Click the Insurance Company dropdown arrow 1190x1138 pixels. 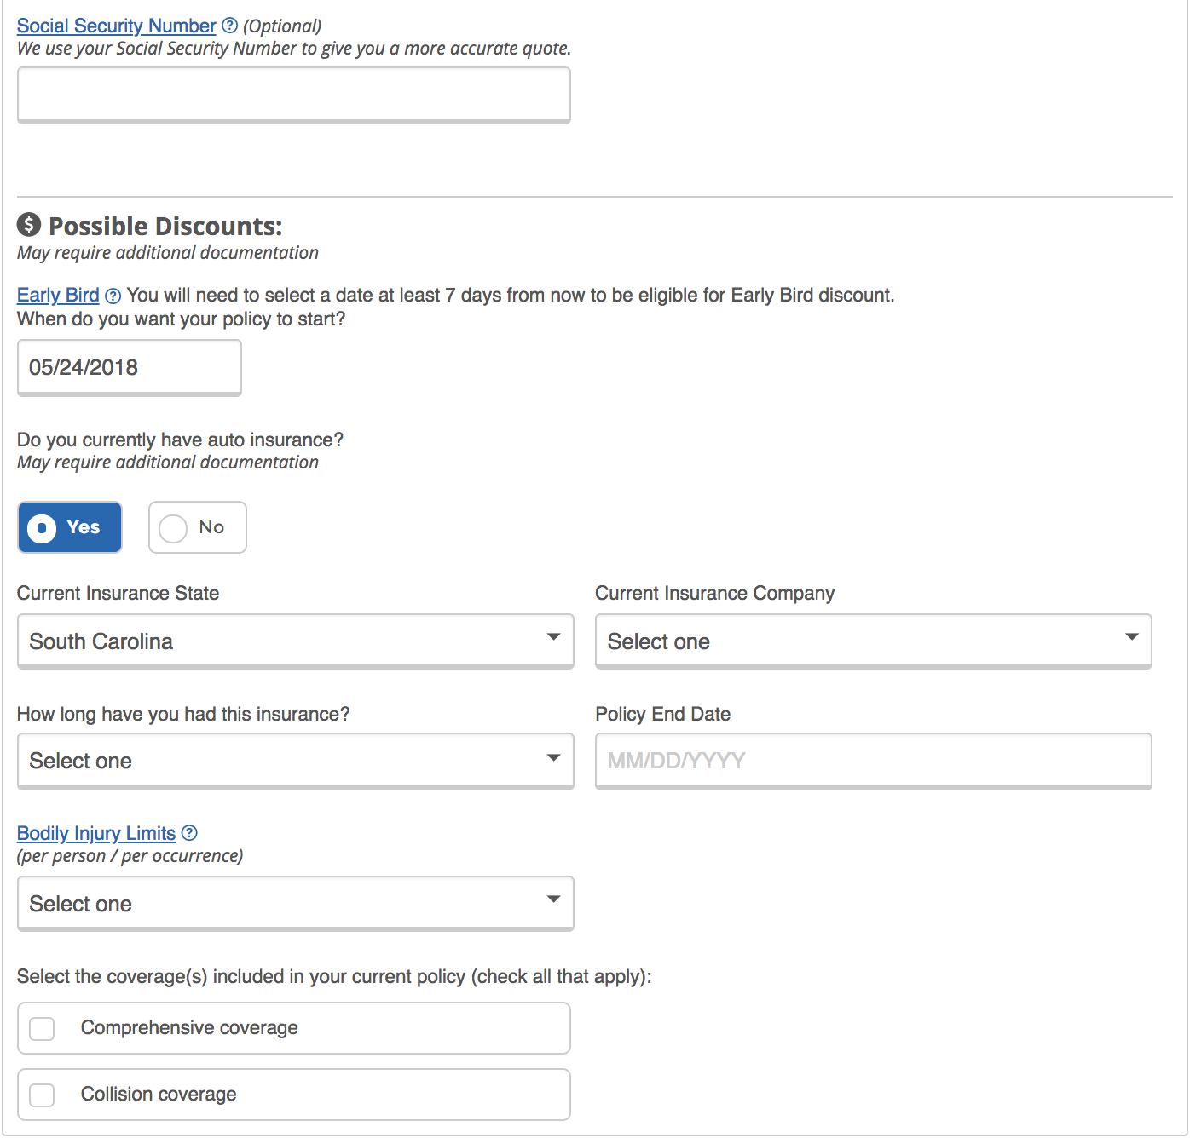(1131, 637)
